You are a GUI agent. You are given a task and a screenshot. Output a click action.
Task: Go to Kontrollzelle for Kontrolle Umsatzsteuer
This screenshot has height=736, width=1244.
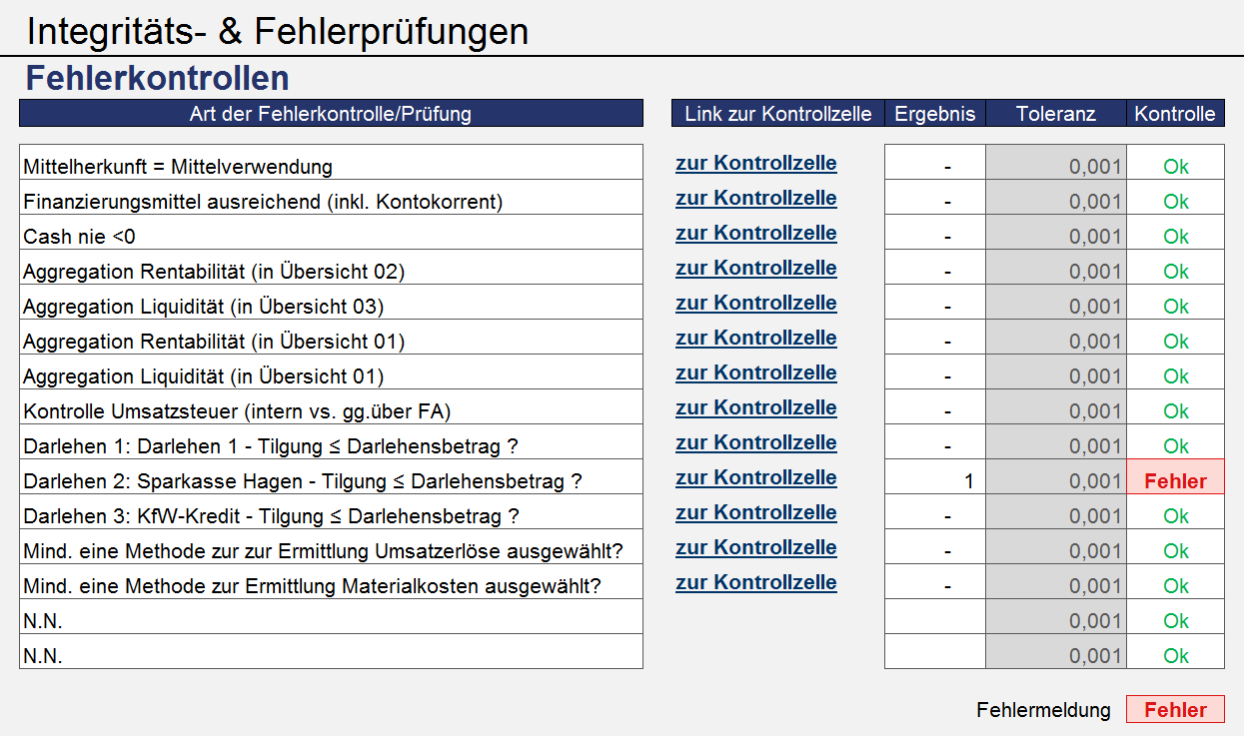(756, 407)
